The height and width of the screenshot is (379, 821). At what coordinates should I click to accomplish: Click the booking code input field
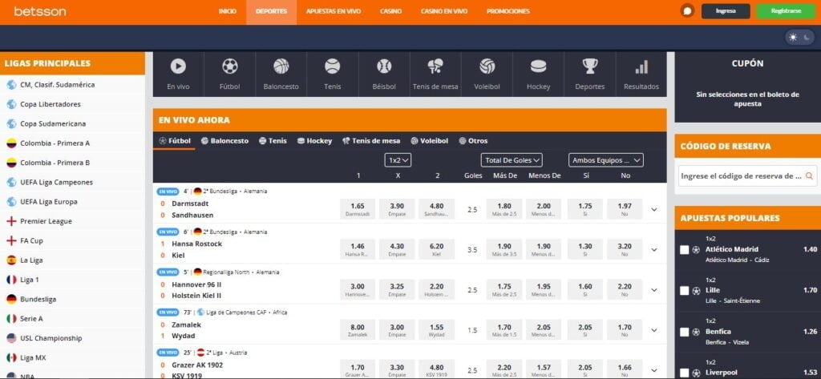coord(741,176)
